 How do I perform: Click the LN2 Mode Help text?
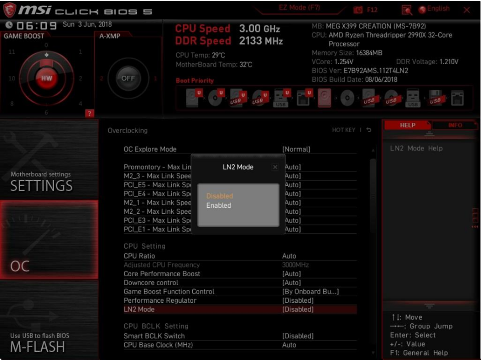(x=416, y=148)
